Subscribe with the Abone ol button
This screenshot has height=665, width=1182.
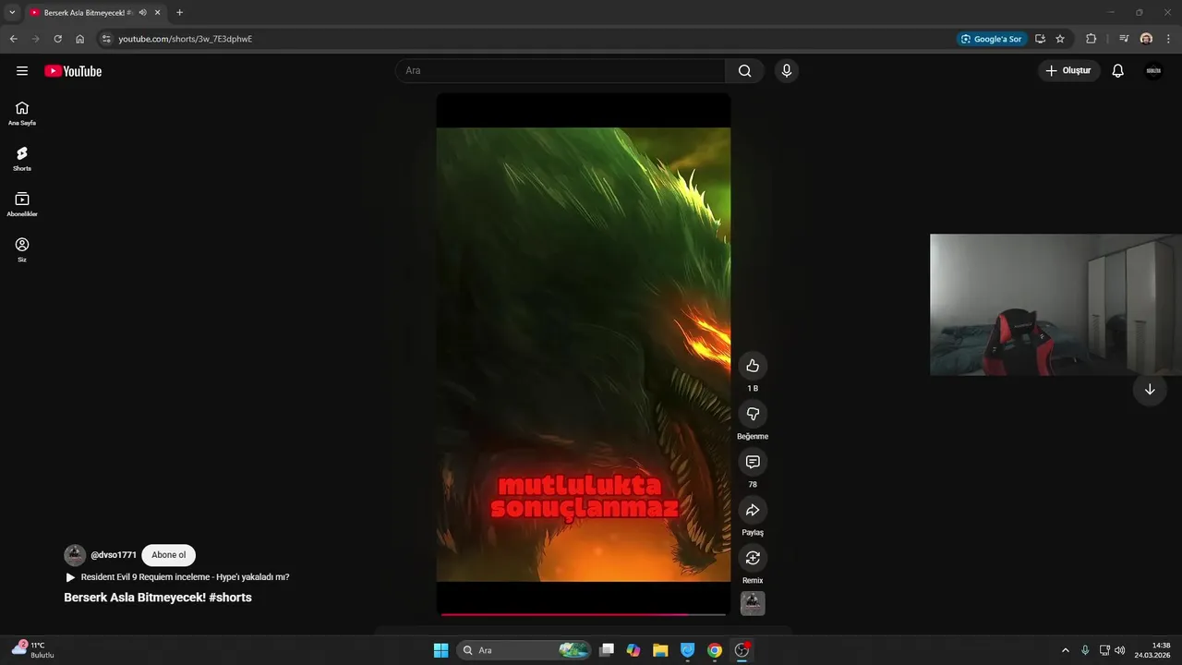[x=169, y=555]
